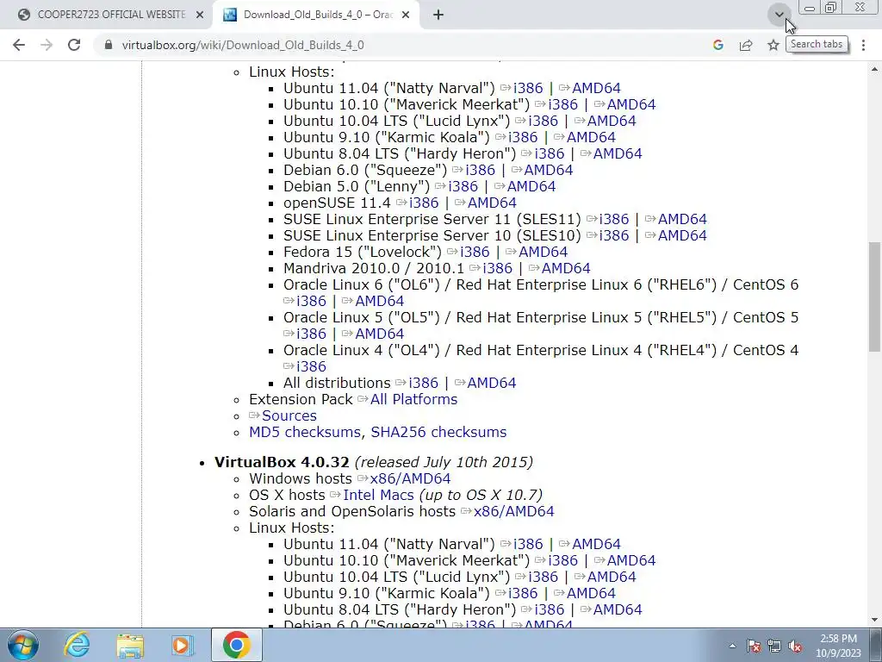The image size is (882, 662).
Task: Open Windows Explorer folder on taskbar
Action: coord(130,645)
